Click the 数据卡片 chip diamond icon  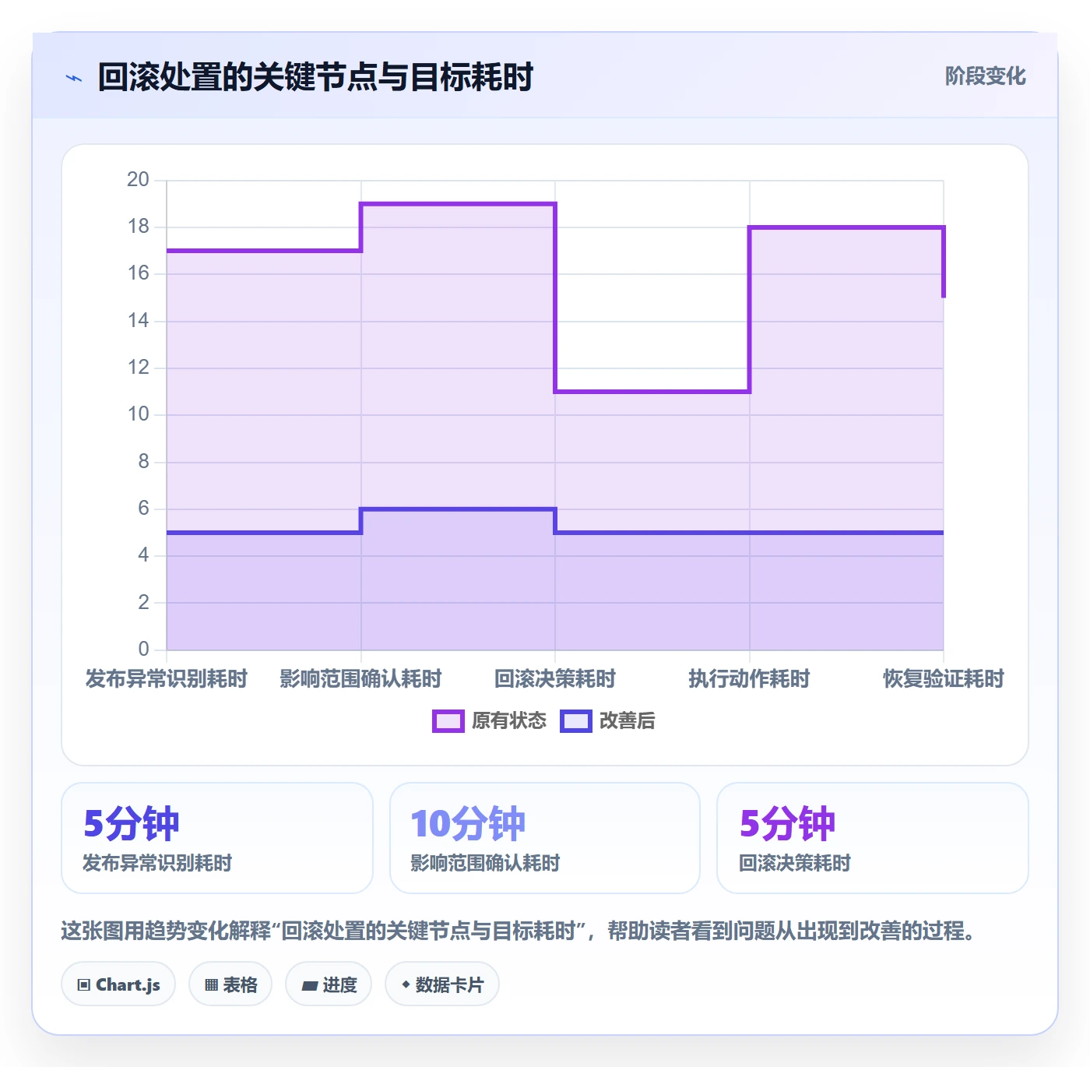coord(406,984)
